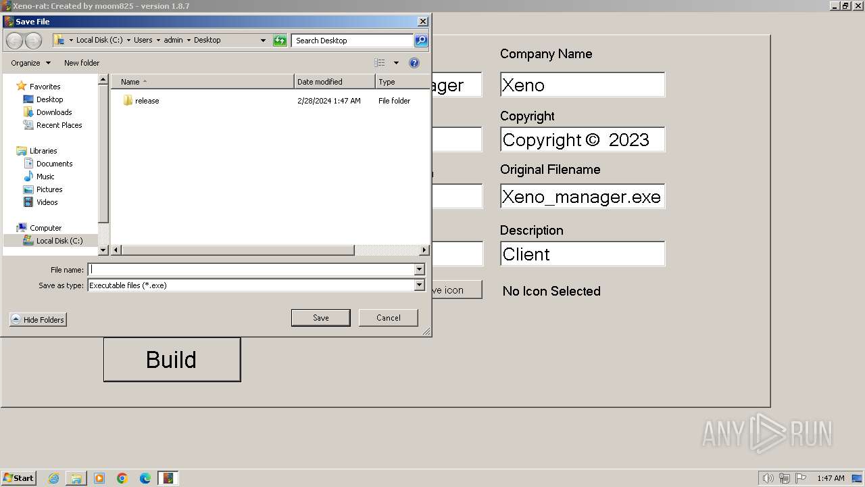This screenshot has width=865, height=487.
Task: Select Libraries in navigation pane
Action: pyautogui.click(x=43, y=151)
